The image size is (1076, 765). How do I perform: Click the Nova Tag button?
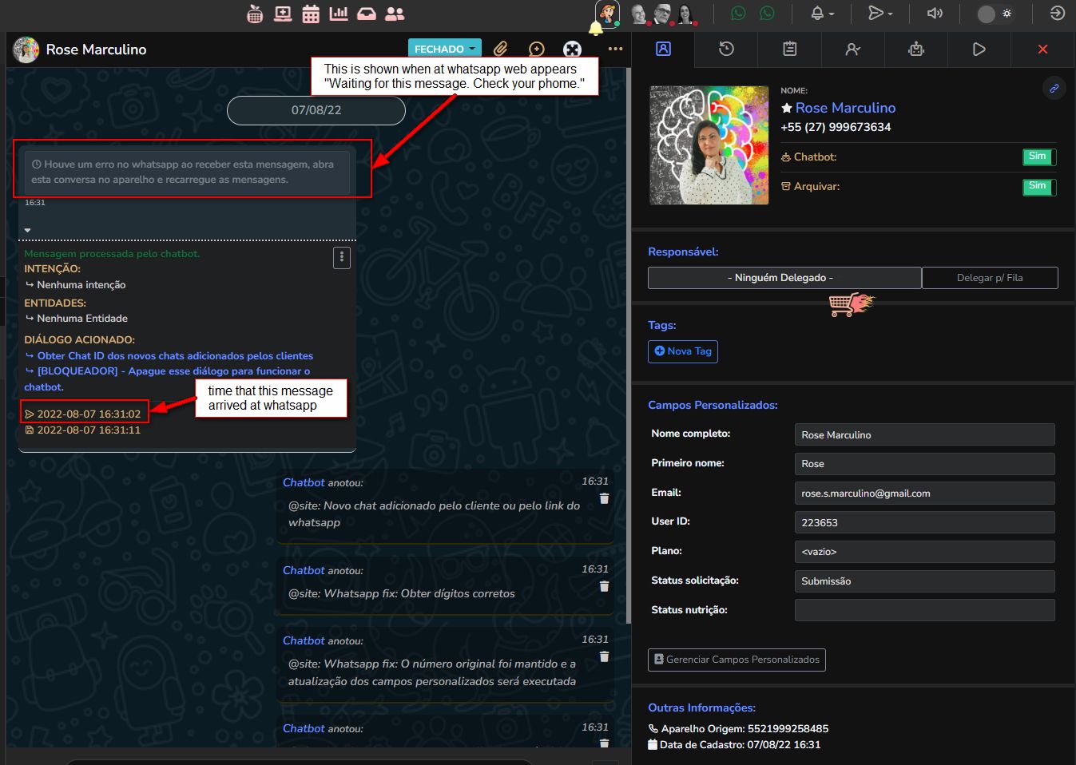683,351
